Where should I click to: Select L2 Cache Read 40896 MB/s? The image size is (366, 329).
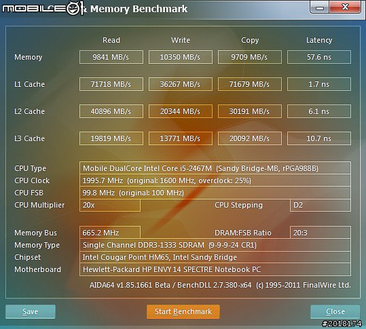coord(111,111)
